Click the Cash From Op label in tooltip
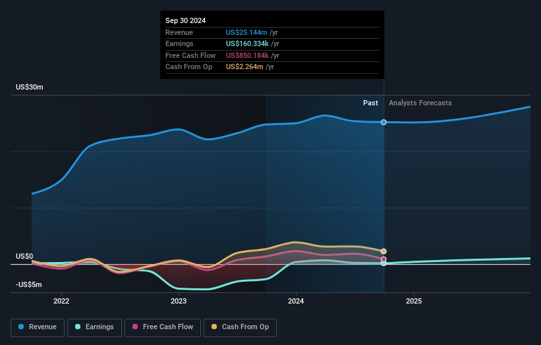This screenshot has width=541, height=345. tap(188, 67)
